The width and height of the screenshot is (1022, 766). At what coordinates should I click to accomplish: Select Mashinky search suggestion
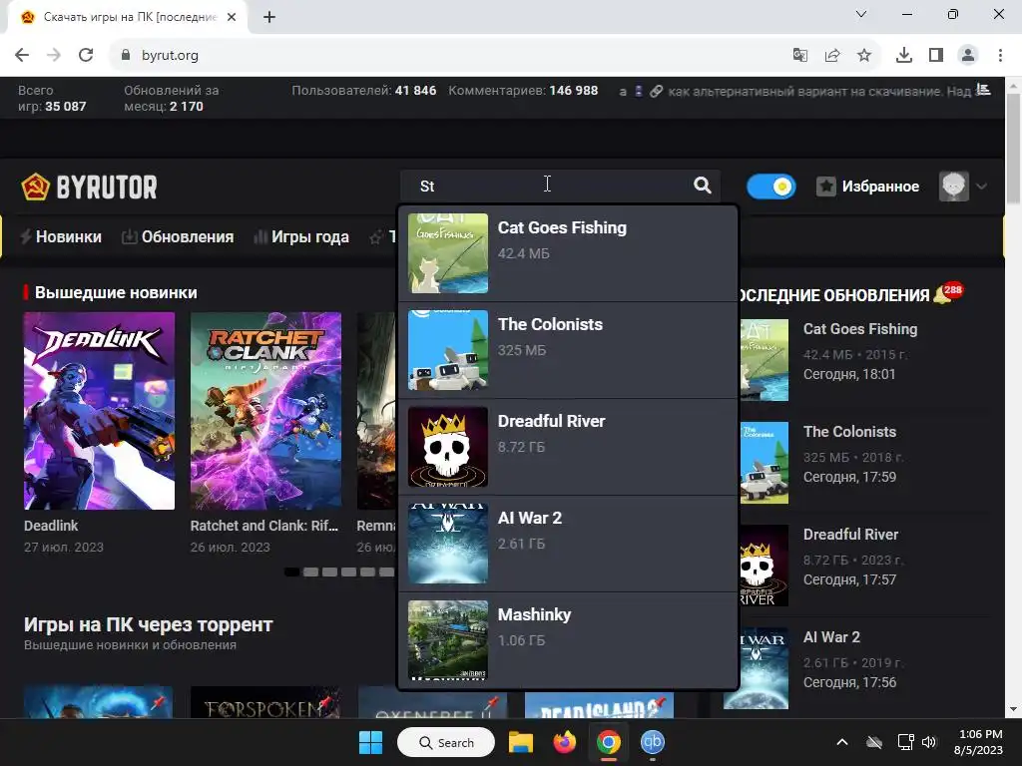pos(568,639)
